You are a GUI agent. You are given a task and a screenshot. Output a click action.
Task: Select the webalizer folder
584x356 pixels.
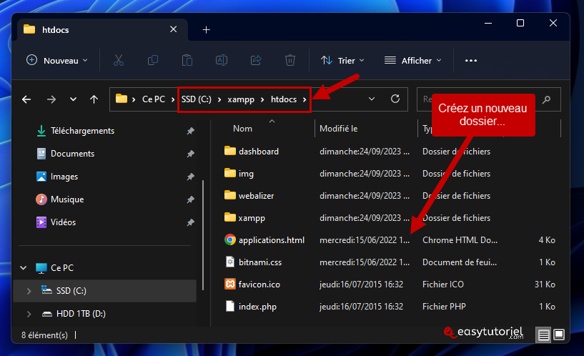pyautogui.click(x=256, y=196)
